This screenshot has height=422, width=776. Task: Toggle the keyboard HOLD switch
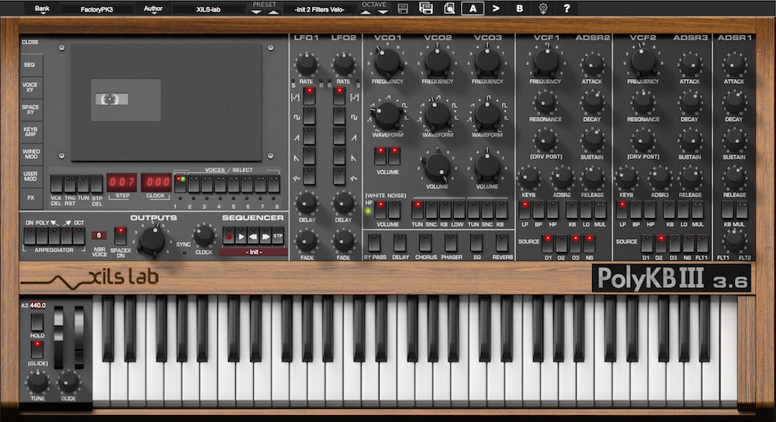point(36,320)
